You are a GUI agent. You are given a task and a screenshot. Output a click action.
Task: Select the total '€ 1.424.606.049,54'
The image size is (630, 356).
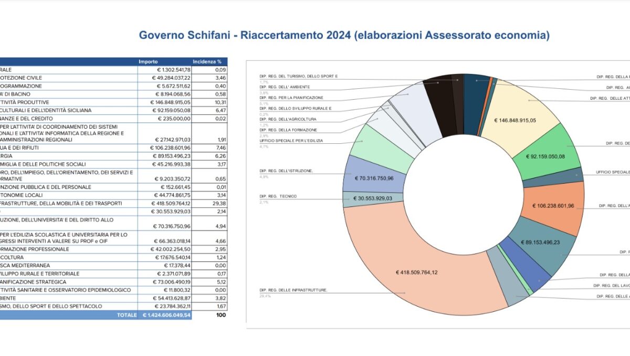coord(166,315)
